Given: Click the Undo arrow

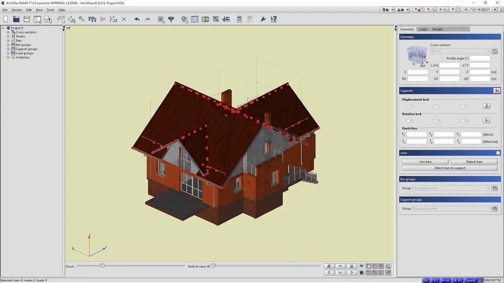Looking at the screenshot, I should [137, 19].
